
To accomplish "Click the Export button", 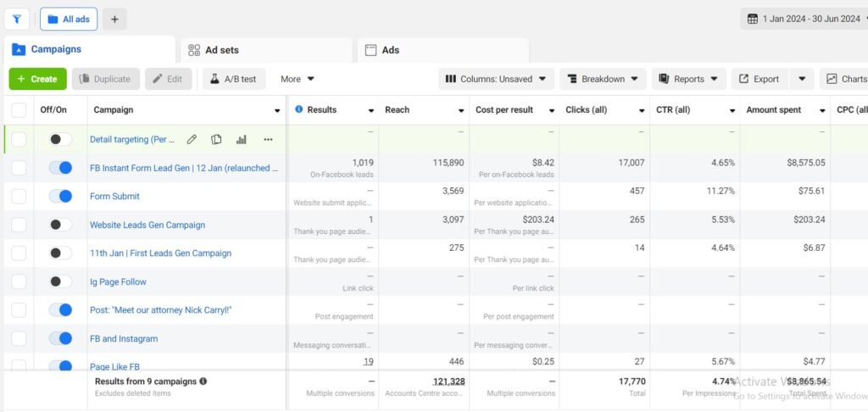I will (x=760, y=79).
